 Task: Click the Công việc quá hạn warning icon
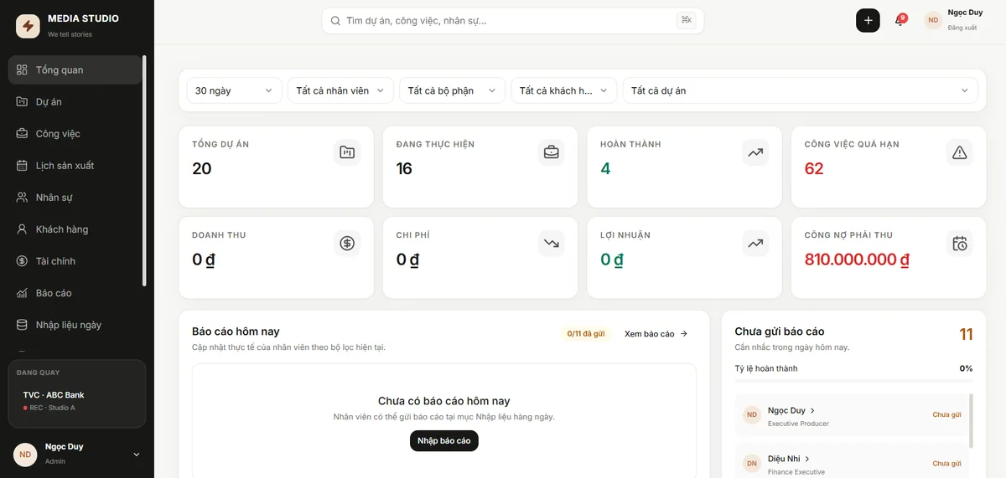960,152
